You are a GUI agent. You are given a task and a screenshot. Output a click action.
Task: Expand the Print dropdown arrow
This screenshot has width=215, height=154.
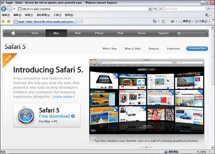(177, 21)
